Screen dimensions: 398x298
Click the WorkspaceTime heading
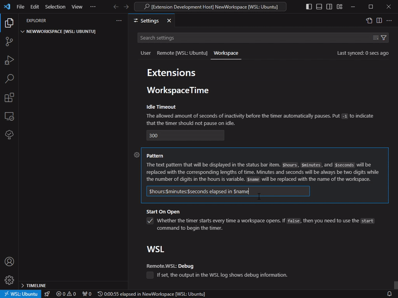pos(178,90)
